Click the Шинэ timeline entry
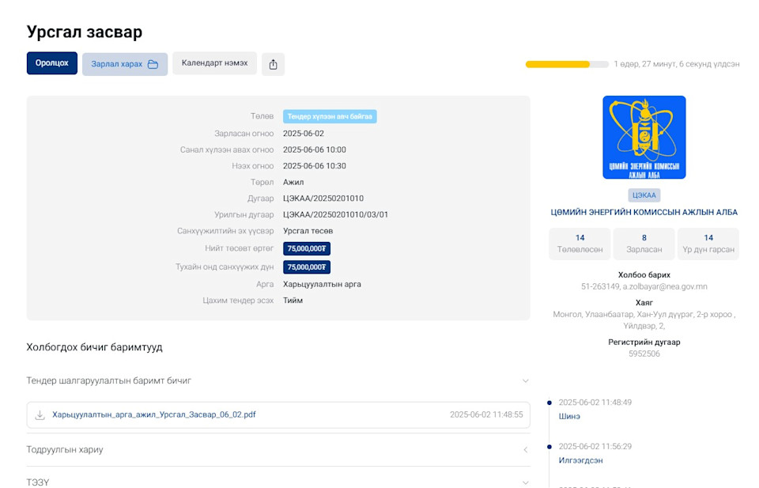Image resolution: width=759 pixels, height=488 pixels. pos(569,416)
